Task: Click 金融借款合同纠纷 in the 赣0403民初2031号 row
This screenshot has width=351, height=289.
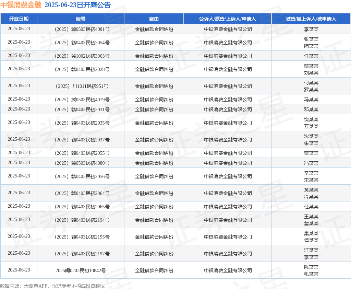Action: [x=154, y=109]
